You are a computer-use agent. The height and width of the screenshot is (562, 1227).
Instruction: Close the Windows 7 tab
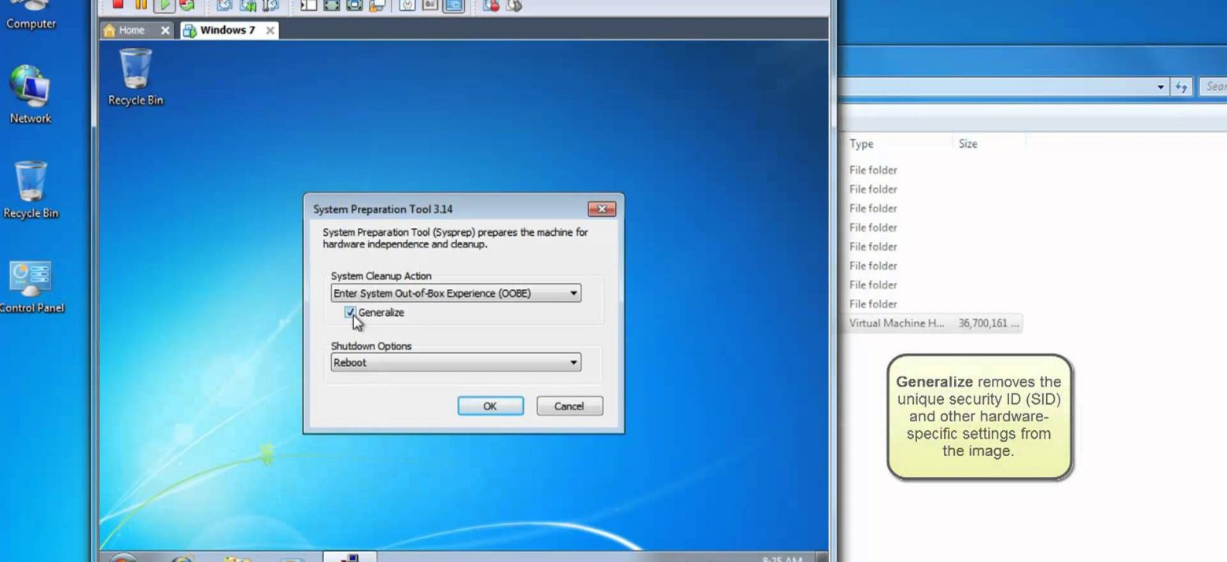click(270, 30)
